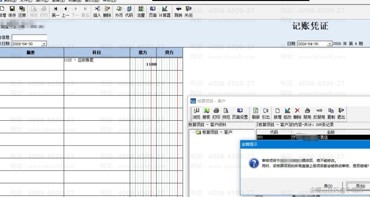This screenshot has width=370, height=197.
Task: Click the 信息 reference input field
Action: [29, 37]
